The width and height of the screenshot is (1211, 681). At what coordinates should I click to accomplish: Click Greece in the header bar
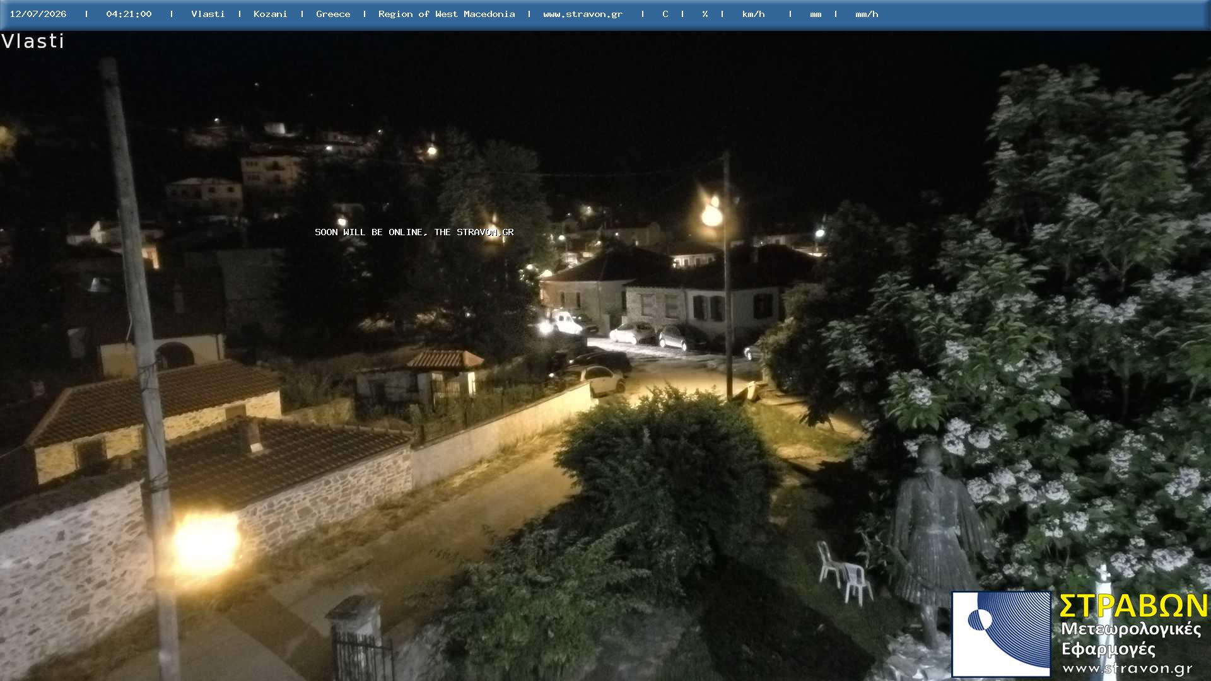coord(333,14)
